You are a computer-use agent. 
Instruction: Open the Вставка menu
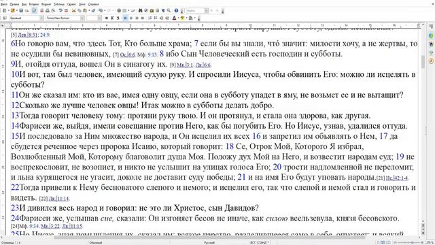(34, 4)
